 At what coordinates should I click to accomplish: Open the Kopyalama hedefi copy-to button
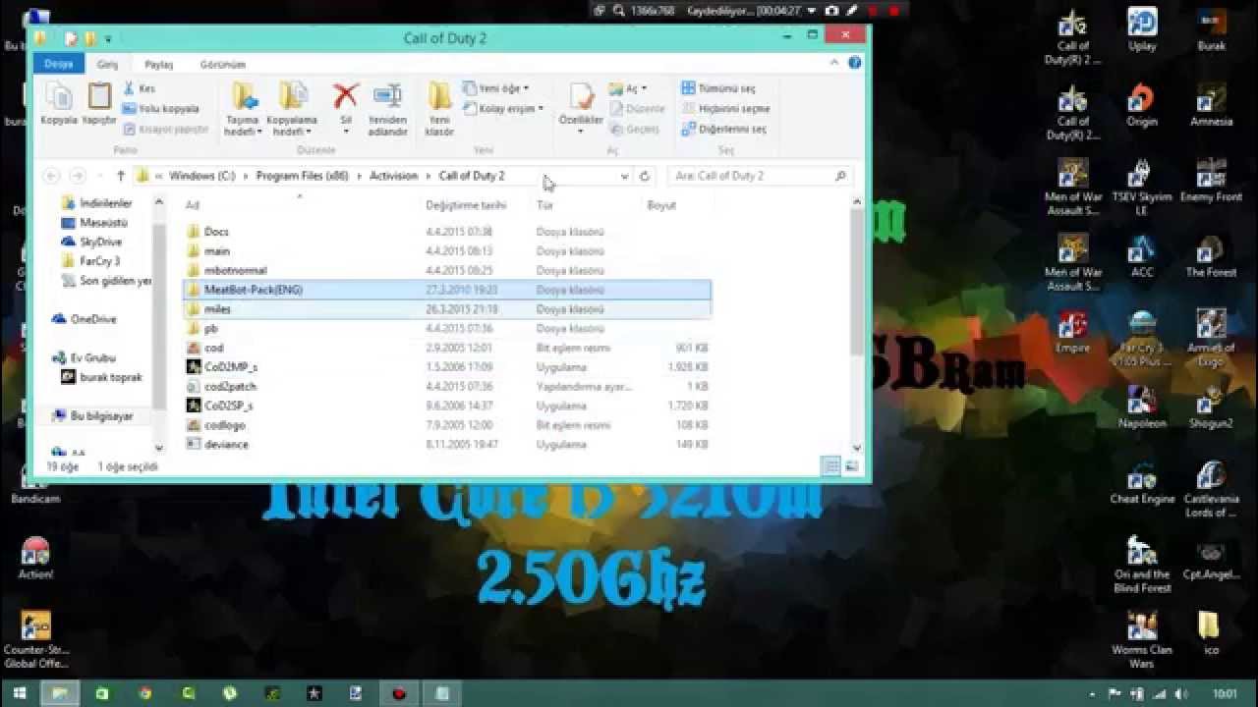[292, 109]
